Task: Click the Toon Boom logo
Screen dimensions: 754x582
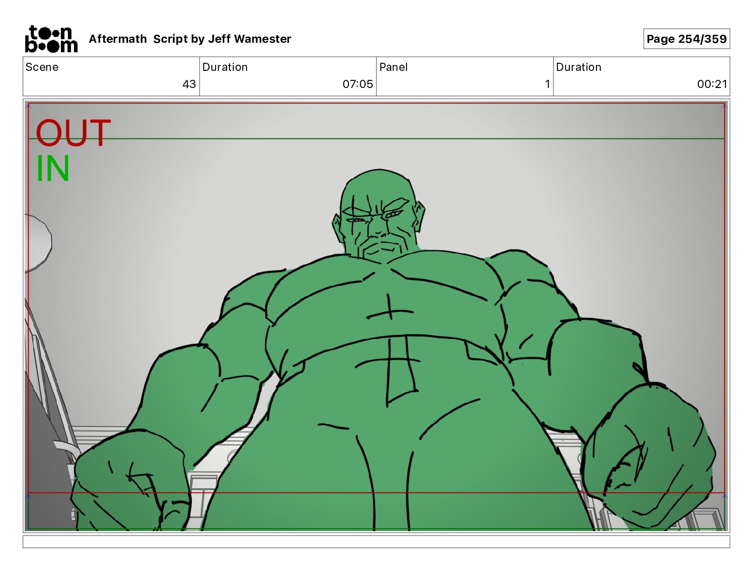Action: coord(51,39)
